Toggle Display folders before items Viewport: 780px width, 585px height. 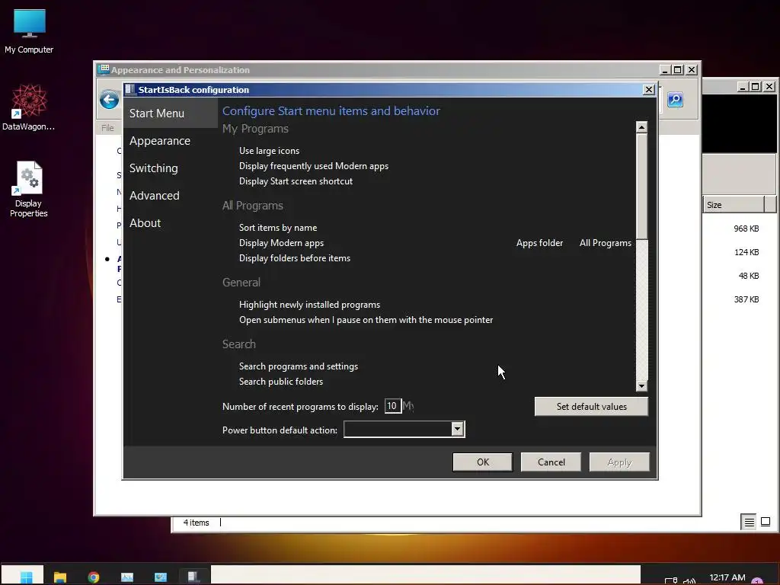pyautogui.click(x=295, y=258)
